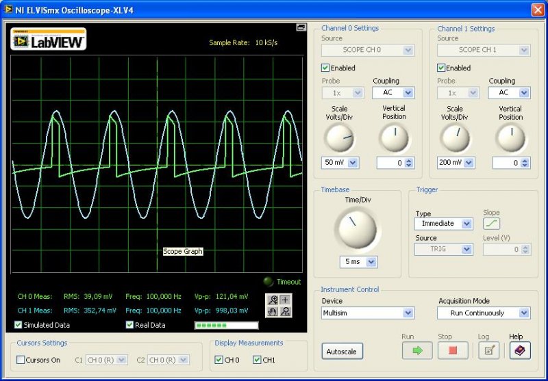The width and height of the screenshot is (548, 381).
Task: Click Channel 0 Vertical Position knob
Action: (x=395, y=138)
